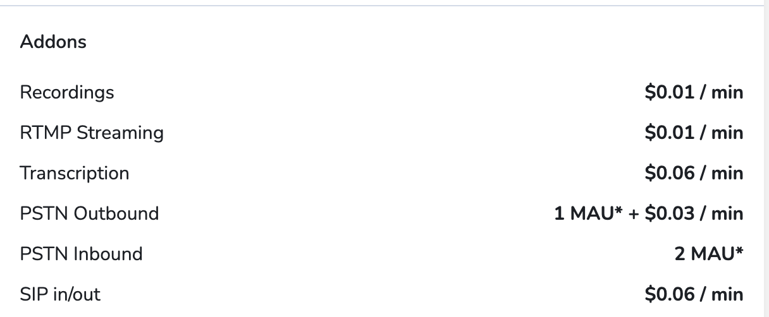The height and width of the screenshot is (317, 769).
Task: Select the SIP in/out addon label
Action: (x=60, y=294)
